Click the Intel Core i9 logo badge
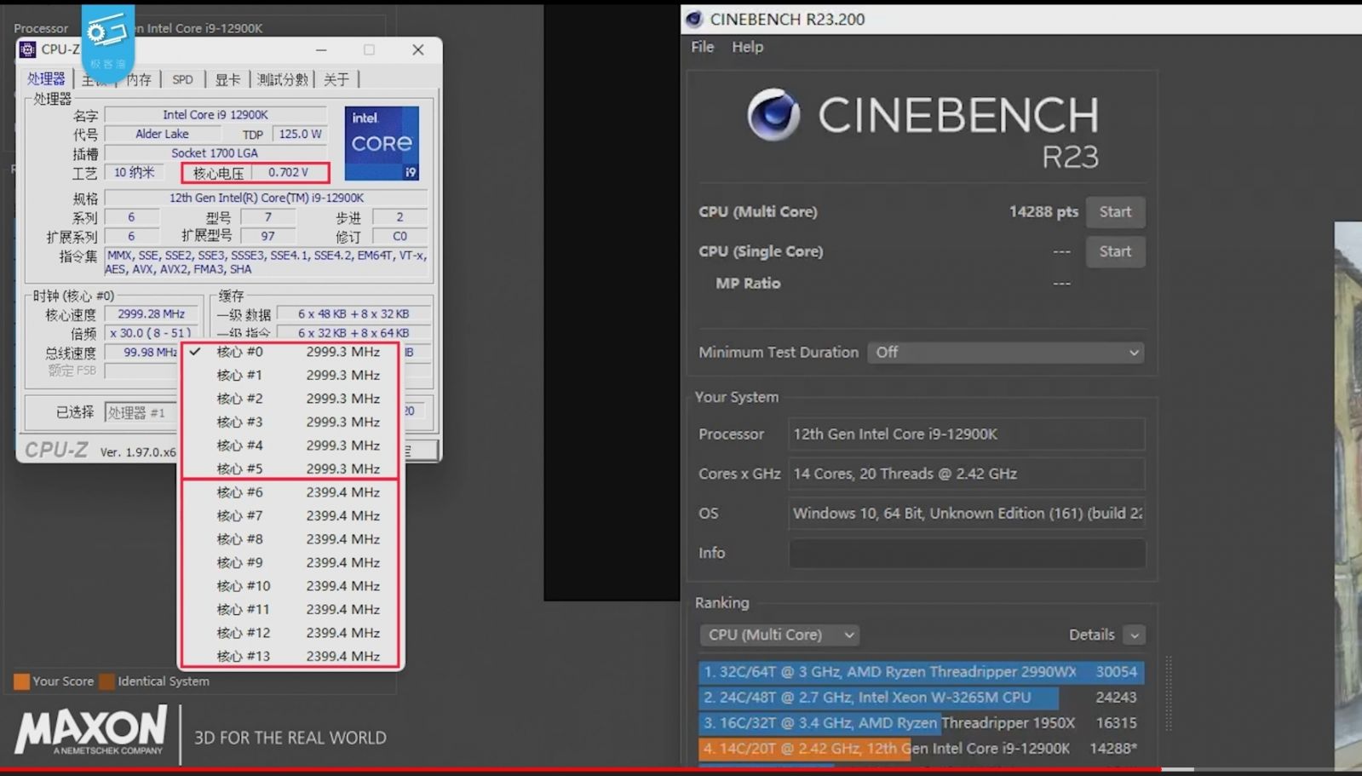This screenshot has height=776, width=1362. pos(382,143)
